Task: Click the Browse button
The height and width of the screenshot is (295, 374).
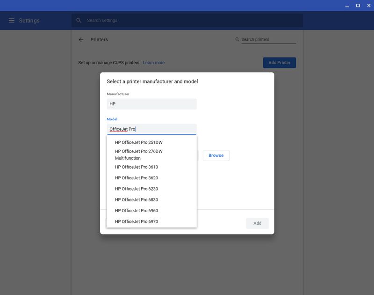Action: pyautogui.click(x=216, y=155)
